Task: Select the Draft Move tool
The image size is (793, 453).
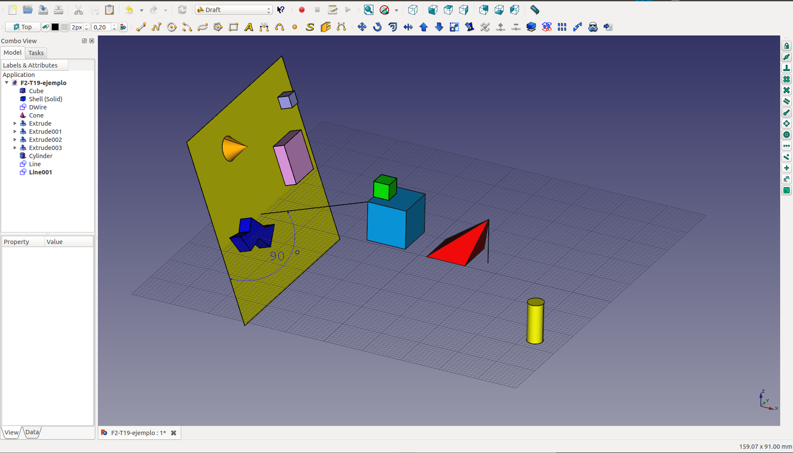Action: pyautogui.click(x=362, y=27)
